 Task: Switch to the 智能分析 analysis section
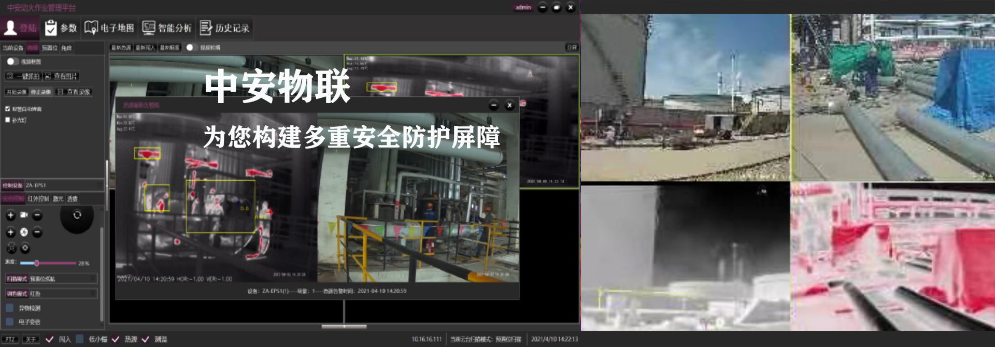pos(167,27)
